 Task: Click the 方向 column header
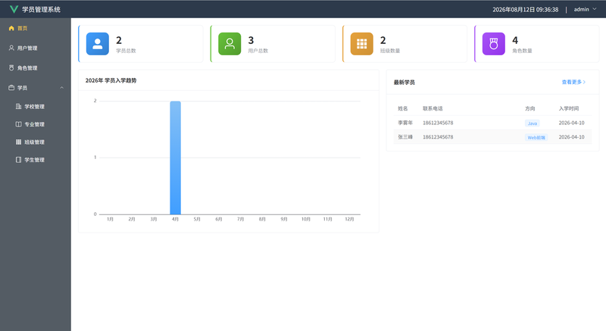tap(529, 108)
